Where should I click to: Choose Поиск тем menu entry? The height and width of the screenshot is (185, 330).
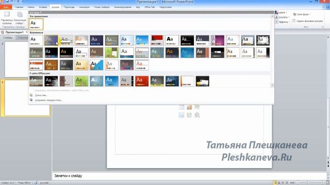pyautogui.click(x=41, y=95)
